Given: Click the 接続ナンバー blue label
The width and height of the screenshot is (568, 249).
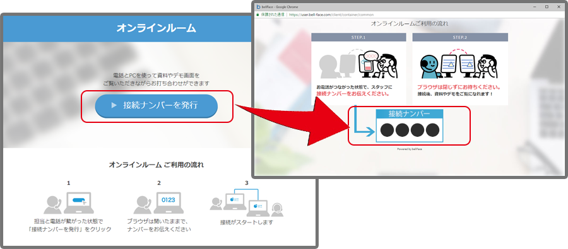Looking at the screenshot, I should 410,113.
